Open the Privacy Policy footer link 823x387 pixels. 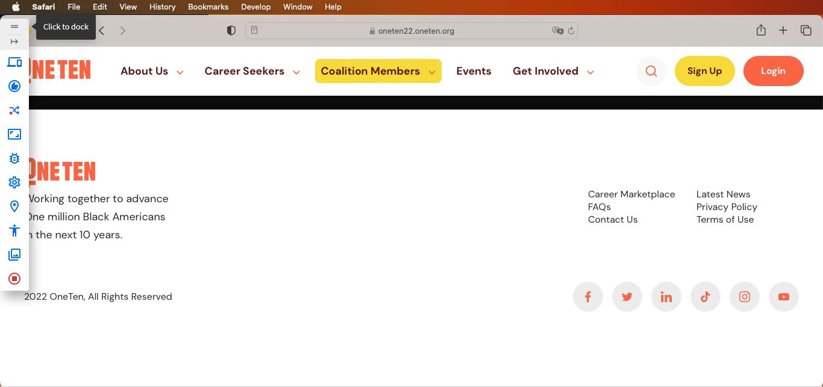(x=727, y=207)
